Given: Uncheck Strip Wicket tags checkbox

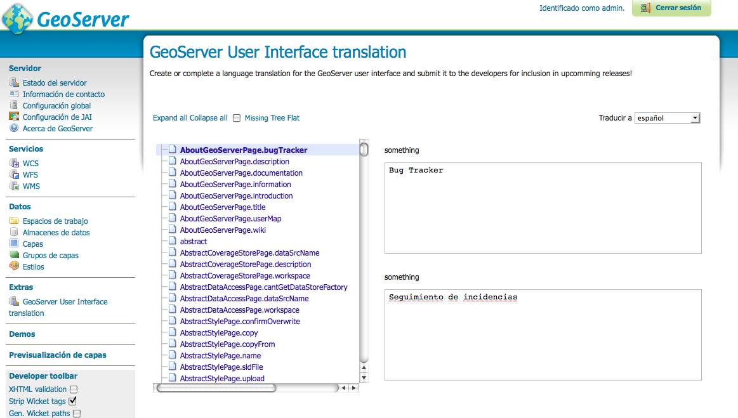Looking at the screenshot, I should pos(72,401).
